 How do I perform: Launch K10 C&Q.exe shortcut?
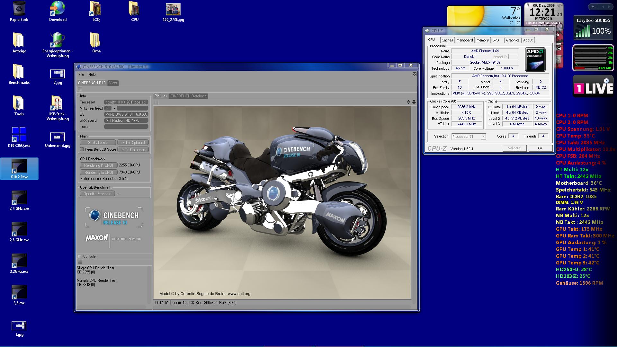19,137
